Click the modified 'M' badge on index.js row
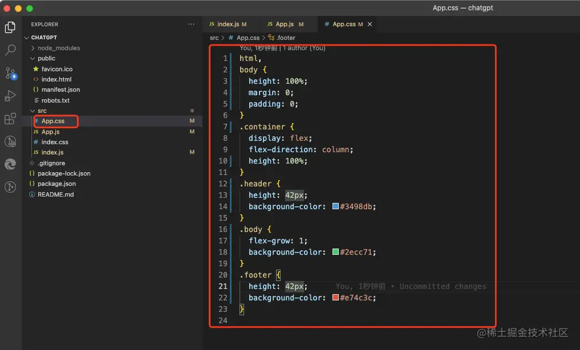The image size is (580, 350). 192,152
